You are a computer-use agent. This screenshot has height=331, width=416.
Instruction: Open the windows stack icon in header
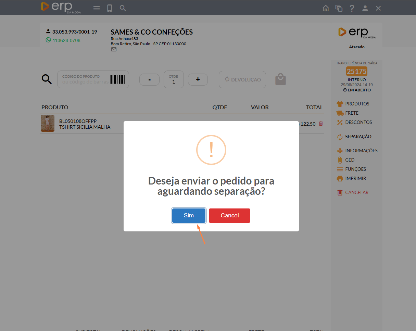coord(339,8)
